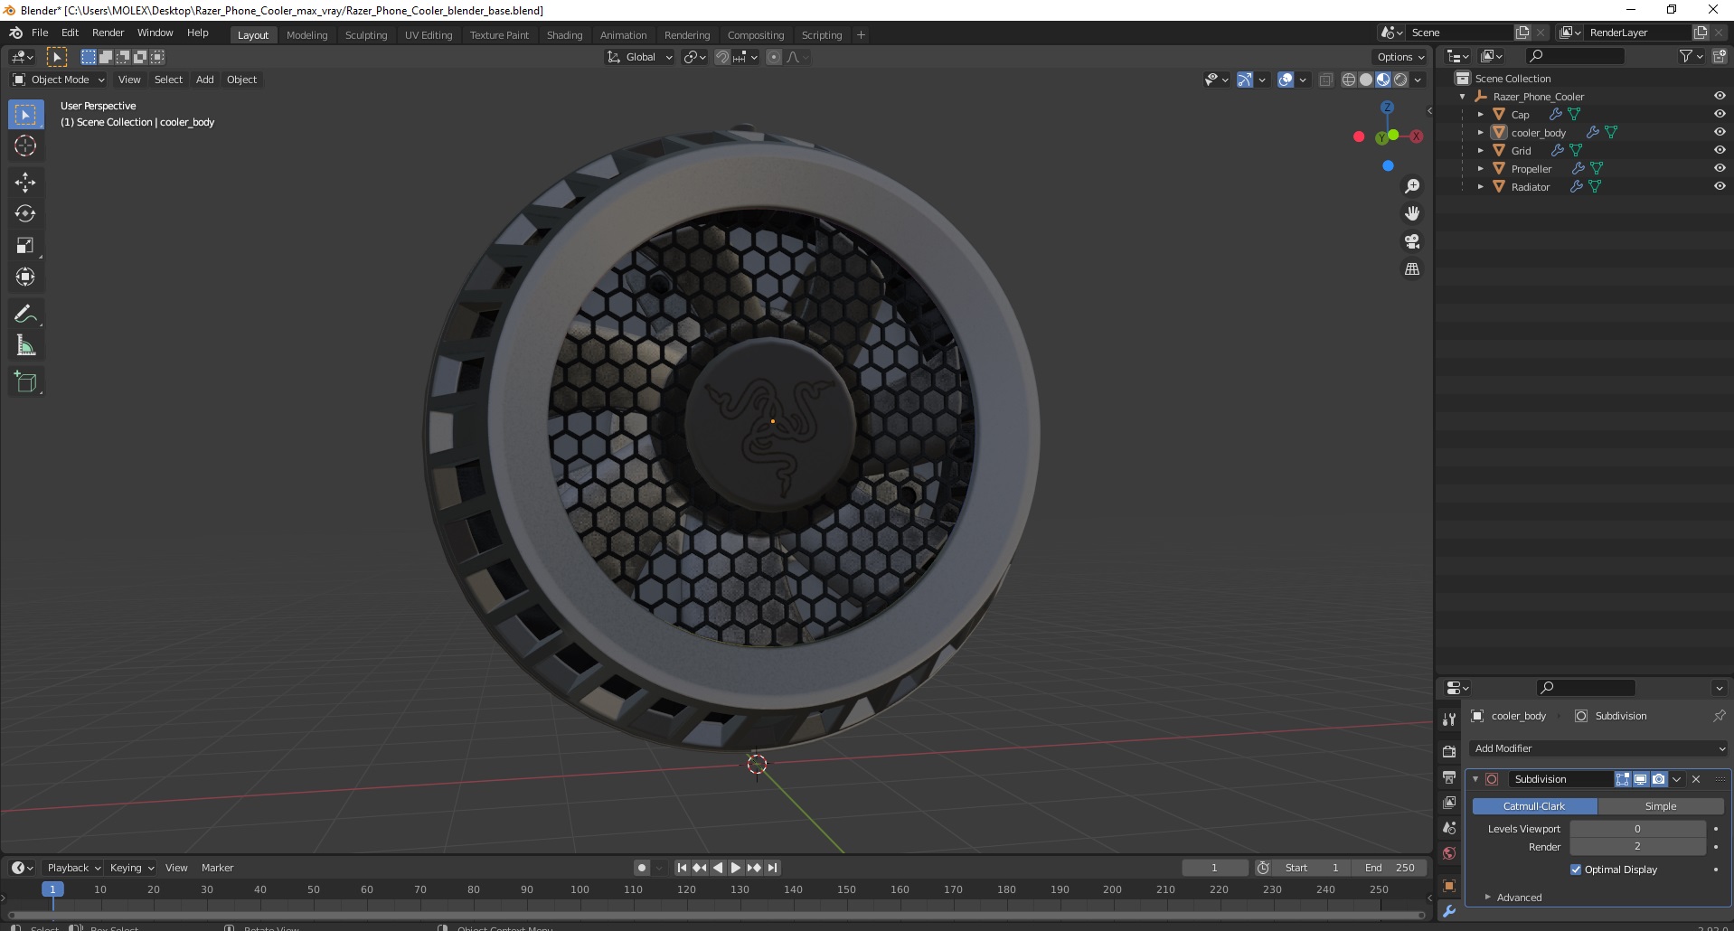The height and width of the screenshot is (931, 1734).
Task: Open the Options dropdown
Action: (1400, 57)
